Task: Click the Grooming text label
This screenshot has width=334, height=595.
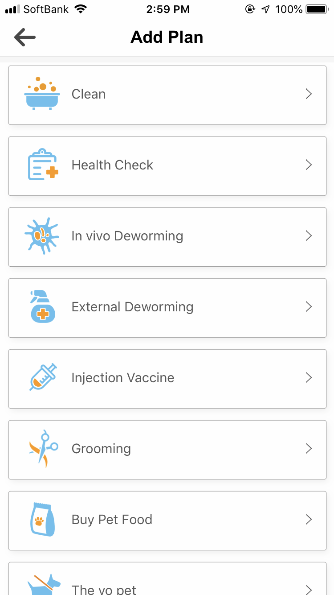Action: (x=101, y=449)
